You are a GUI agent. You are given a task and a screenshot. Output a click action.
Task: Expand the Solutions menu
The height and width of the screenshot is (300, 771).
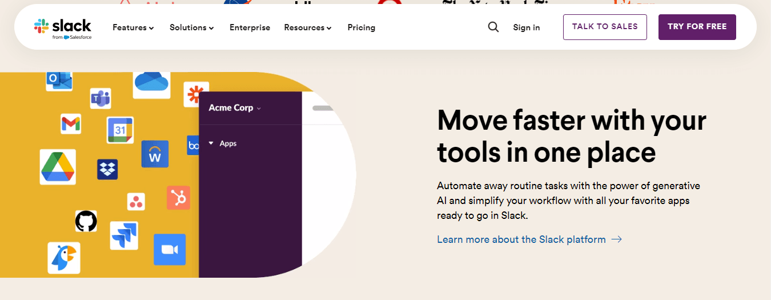(192, 27)
